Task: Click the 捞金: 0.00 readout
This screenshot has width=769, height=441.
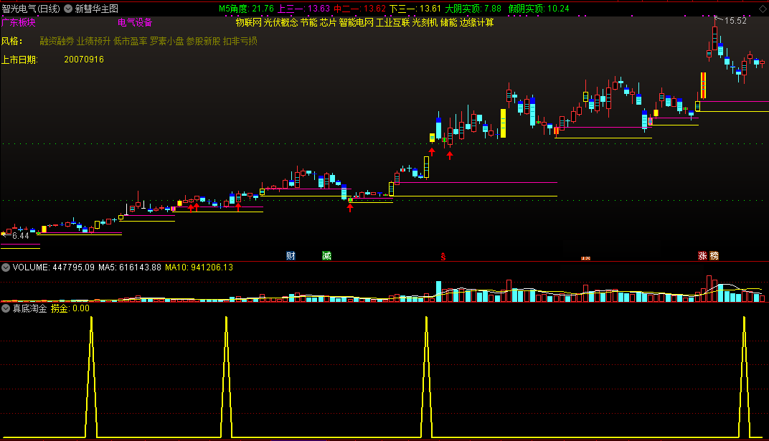Action: point(70,308)
